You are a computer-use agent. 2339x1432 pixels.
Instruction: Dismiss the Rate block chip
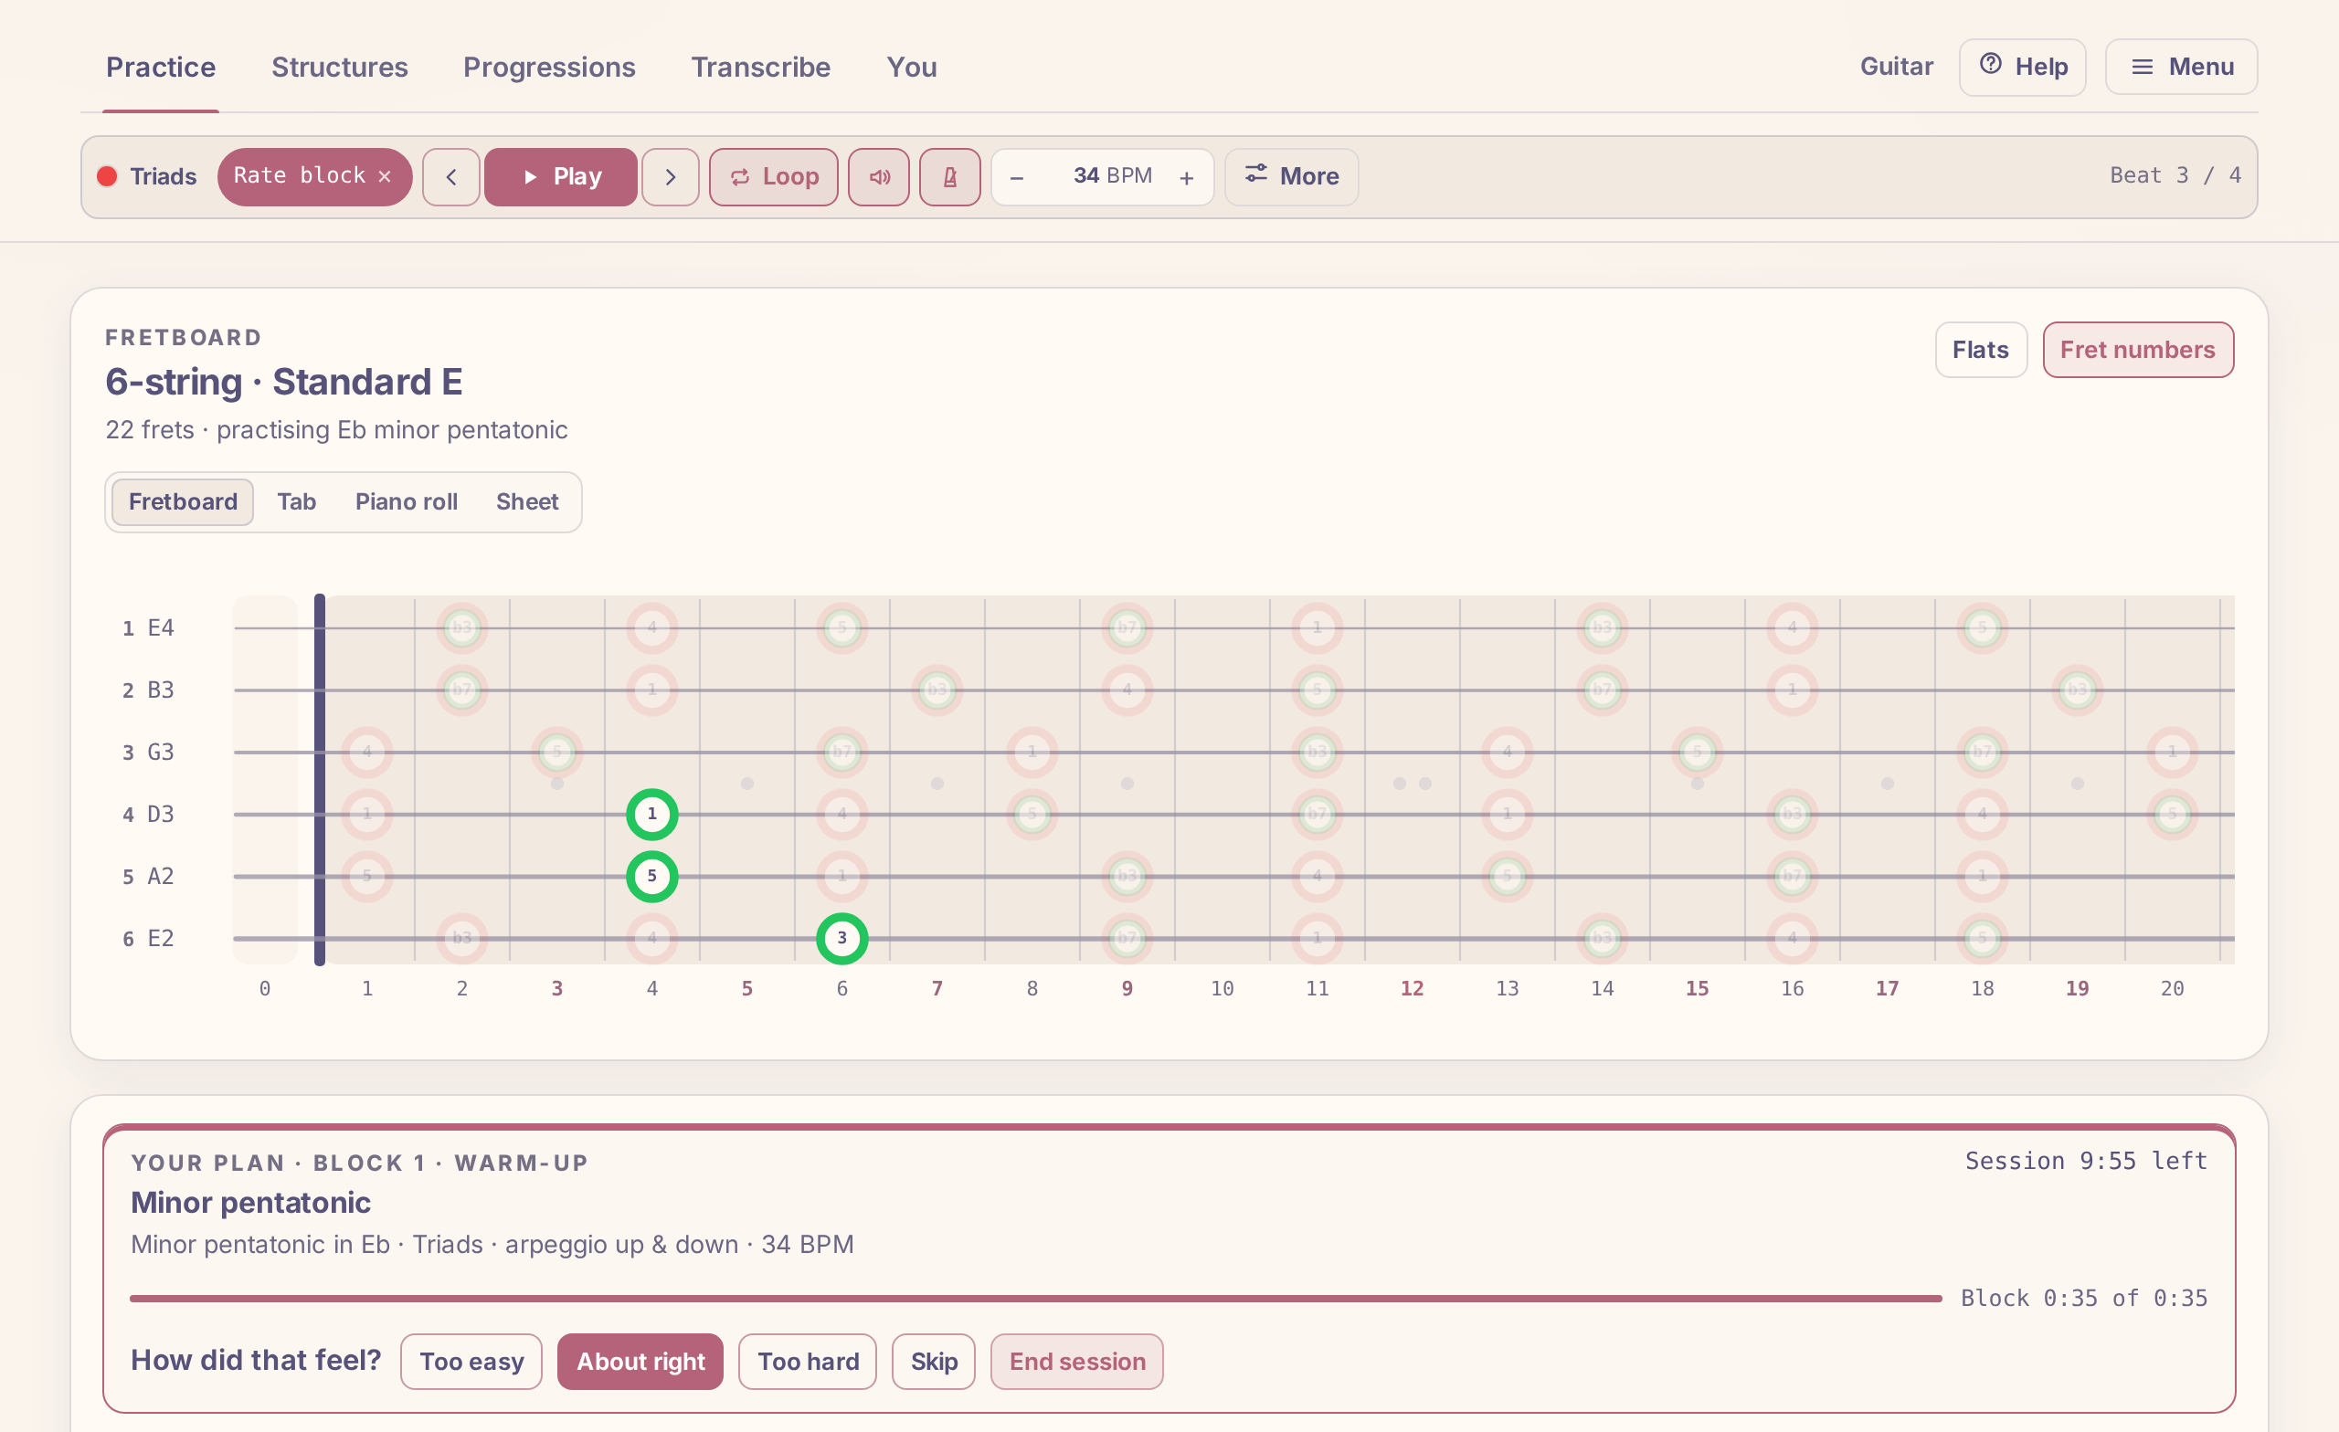[x=385, y=176]
